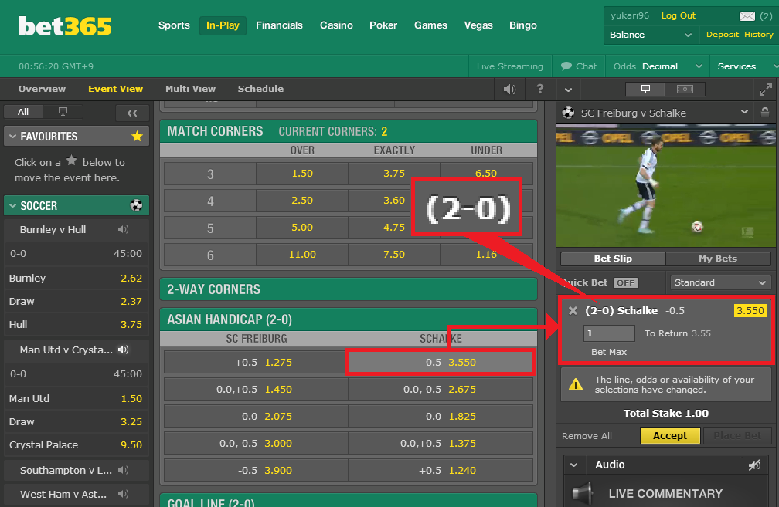The height and width of the screenshot is (507, 779).
Task: Click audio speaker icon next to Burnley v Hull
Action: [123, 229]
